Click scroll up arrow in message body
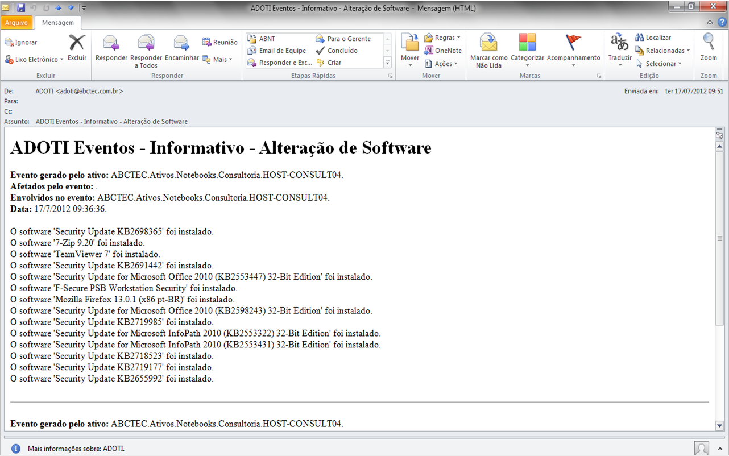Image resolution: width=729 pixels, height=456 pixels. [x=719, y=147]
